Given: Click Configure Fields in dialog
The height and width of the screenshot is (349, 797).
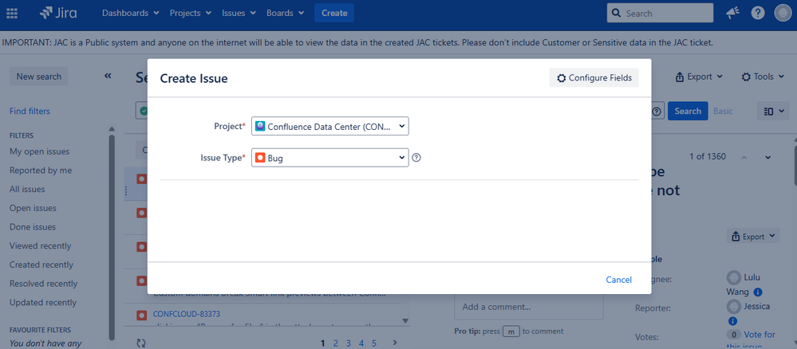Looking at the screenshot, I should tap(594, 78).
